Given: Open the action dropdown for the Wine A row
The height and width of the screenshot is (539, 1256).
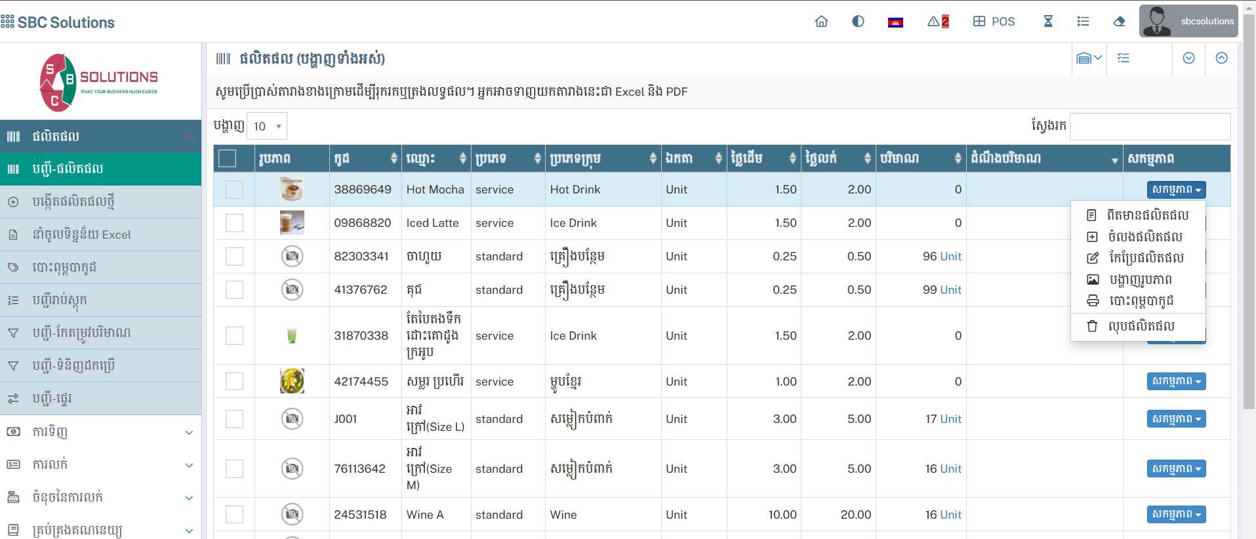Looking at the screenshot, I should (1176, 515).
